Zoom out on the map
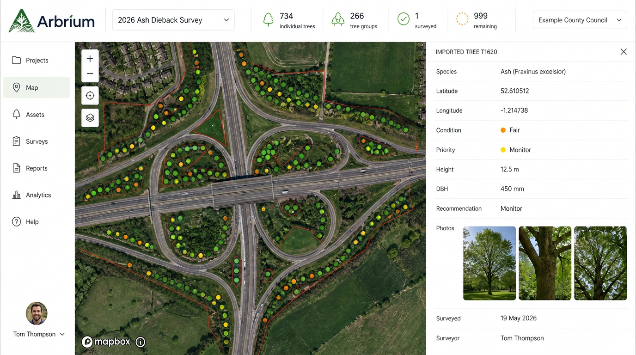 (x=90, y=73)
